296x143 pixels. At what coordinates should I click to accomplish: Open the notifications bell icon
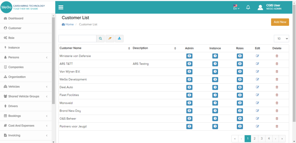tap(248, 8)
